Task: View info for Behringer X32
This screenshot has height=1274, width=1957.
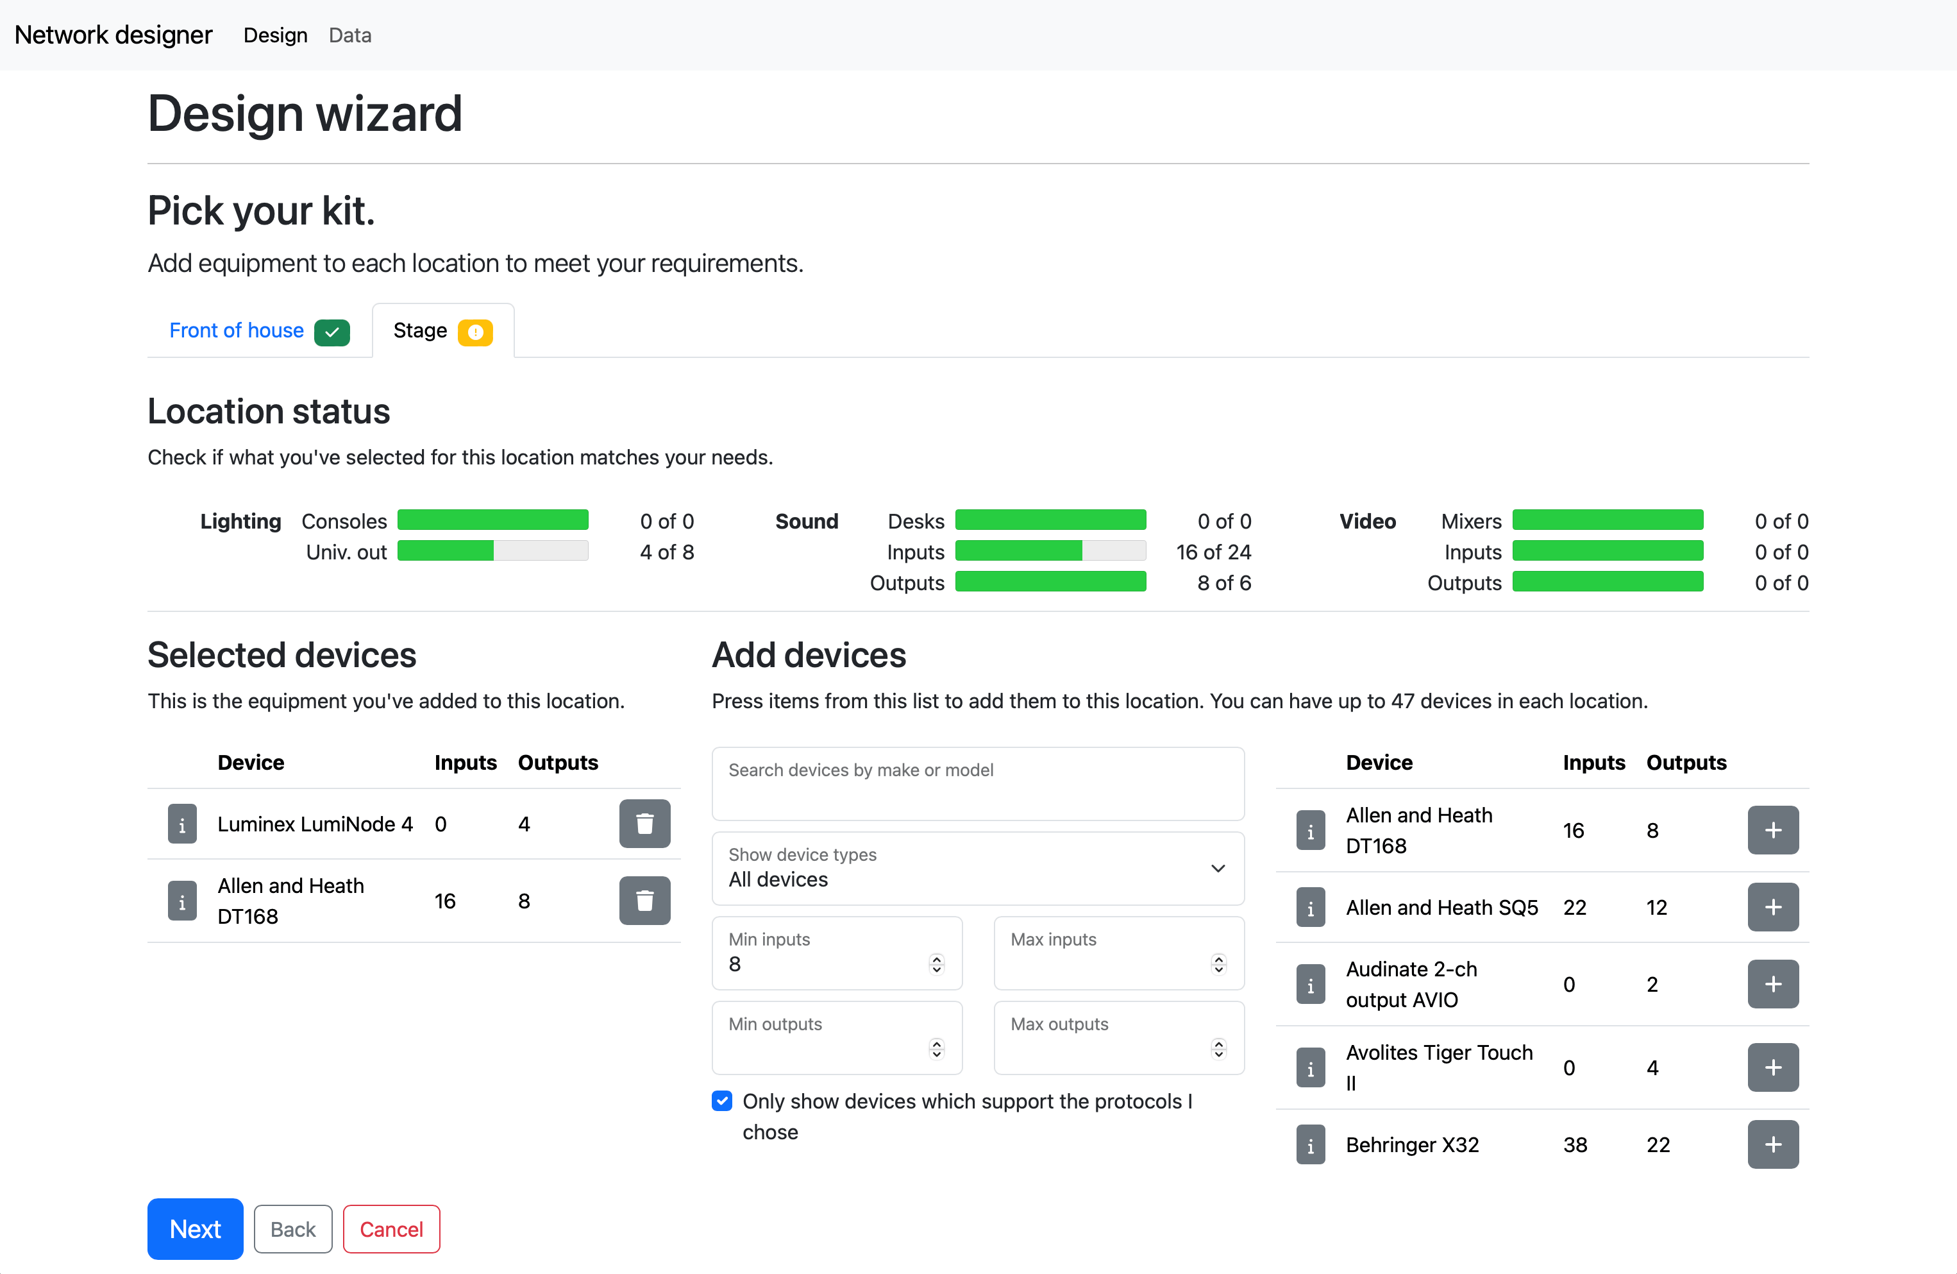Action: (x=1310, y=1144)
